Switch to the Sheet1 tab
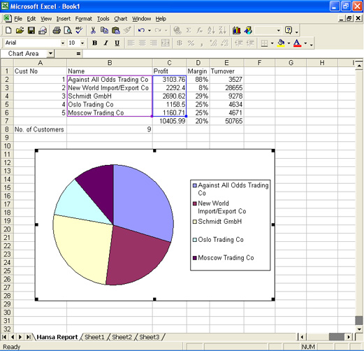 click(x=94, y=337)
